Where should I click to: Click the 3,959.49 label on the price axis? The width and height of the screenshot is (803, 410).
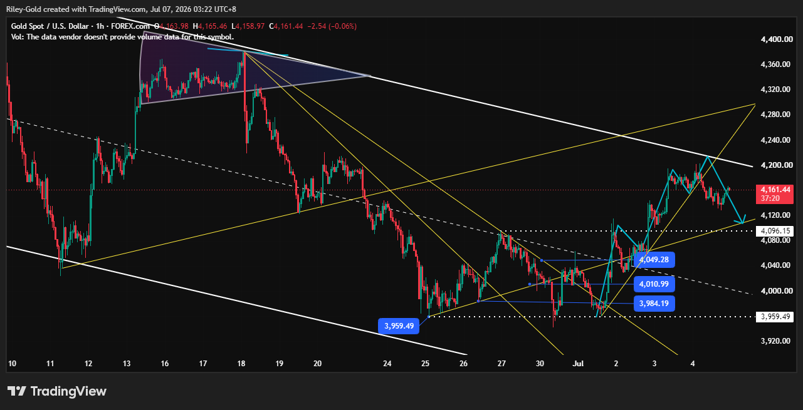pyautogui.click(x=776, y=317)
